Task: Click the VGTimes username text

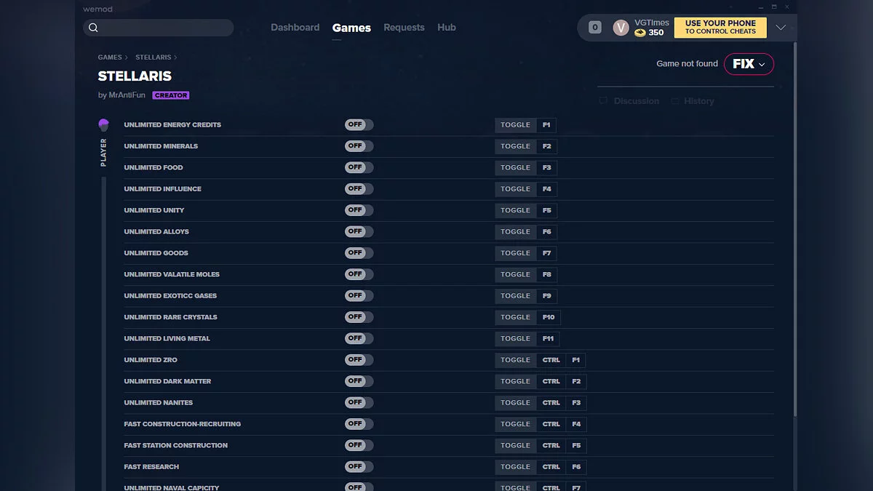Action: (x=652, y=23)
